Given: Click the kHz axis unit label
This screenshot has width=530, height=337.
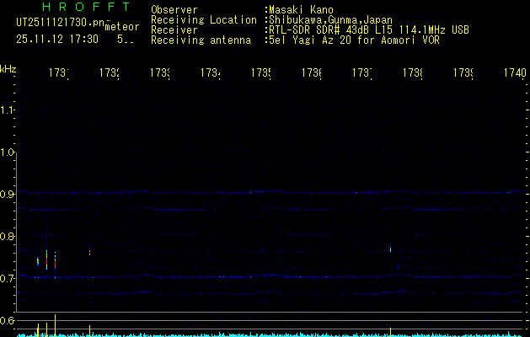Looking at the screenshot, I should (x=8, y=68).
